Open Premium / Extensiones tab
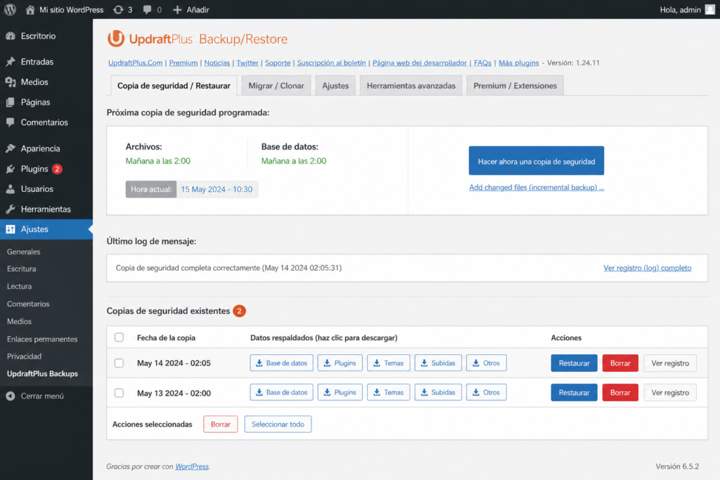This screenshot has width=720, height=480. pyautogui.click(x=515, y=86)
